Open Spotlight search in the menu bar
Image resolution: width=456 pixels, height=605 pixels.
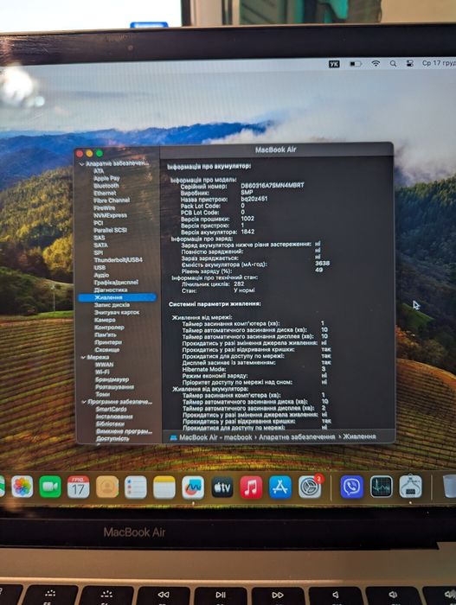click(x=393, y=64)
